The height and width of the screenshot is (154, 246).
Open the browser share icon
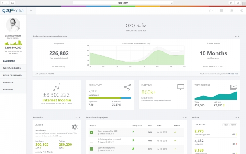tap(231, 3)
